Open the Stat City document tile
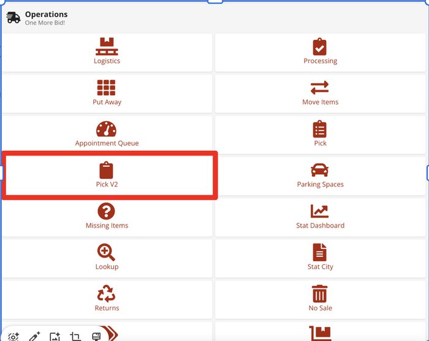 coord(320,258)
